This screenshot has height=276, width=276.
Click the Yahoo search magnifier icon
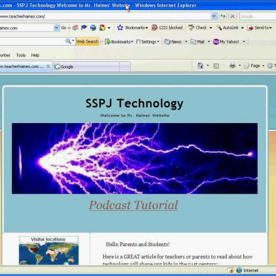[68, 41]
